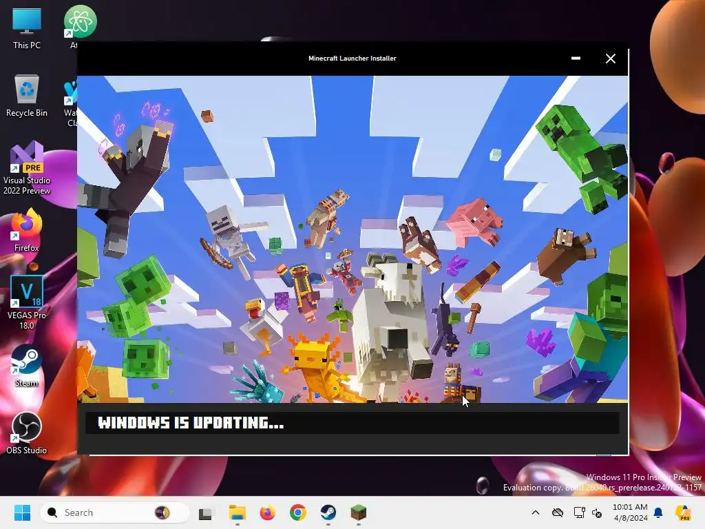Launch Firefox from the desktop shortcut
The image size is (705, 529).
tap(27, 230)
